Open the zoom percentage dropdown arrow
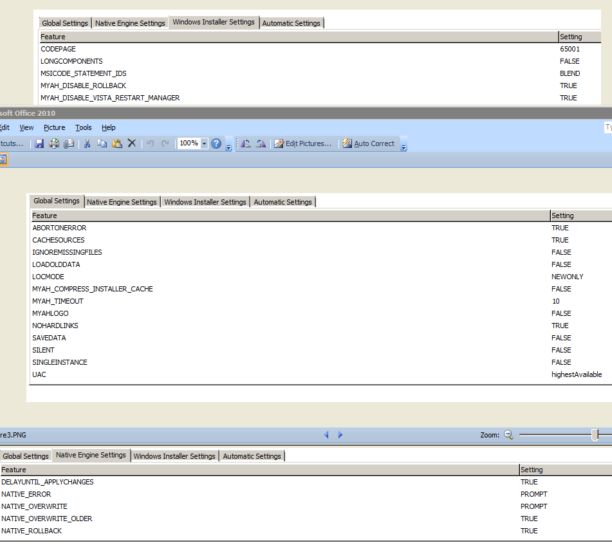 coord(204,143)
